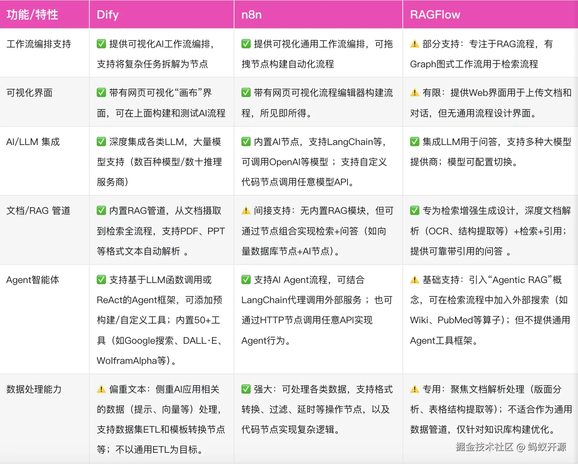Screen dimensions: 578x464
Task: Click the warning icon before 部分支持：专注于RAG流程
Action: point(415,44)
